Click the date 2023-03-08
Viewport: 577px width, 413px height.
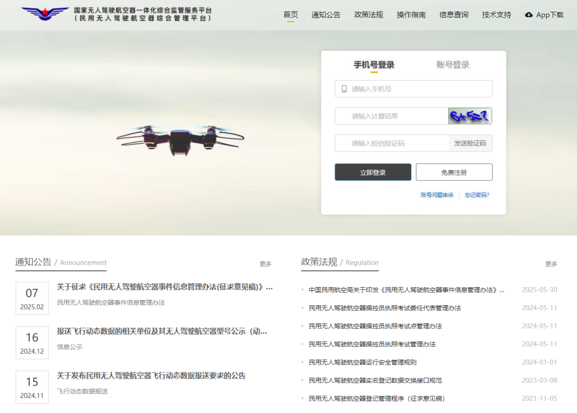pyautogui.click(x=540, y=380)
